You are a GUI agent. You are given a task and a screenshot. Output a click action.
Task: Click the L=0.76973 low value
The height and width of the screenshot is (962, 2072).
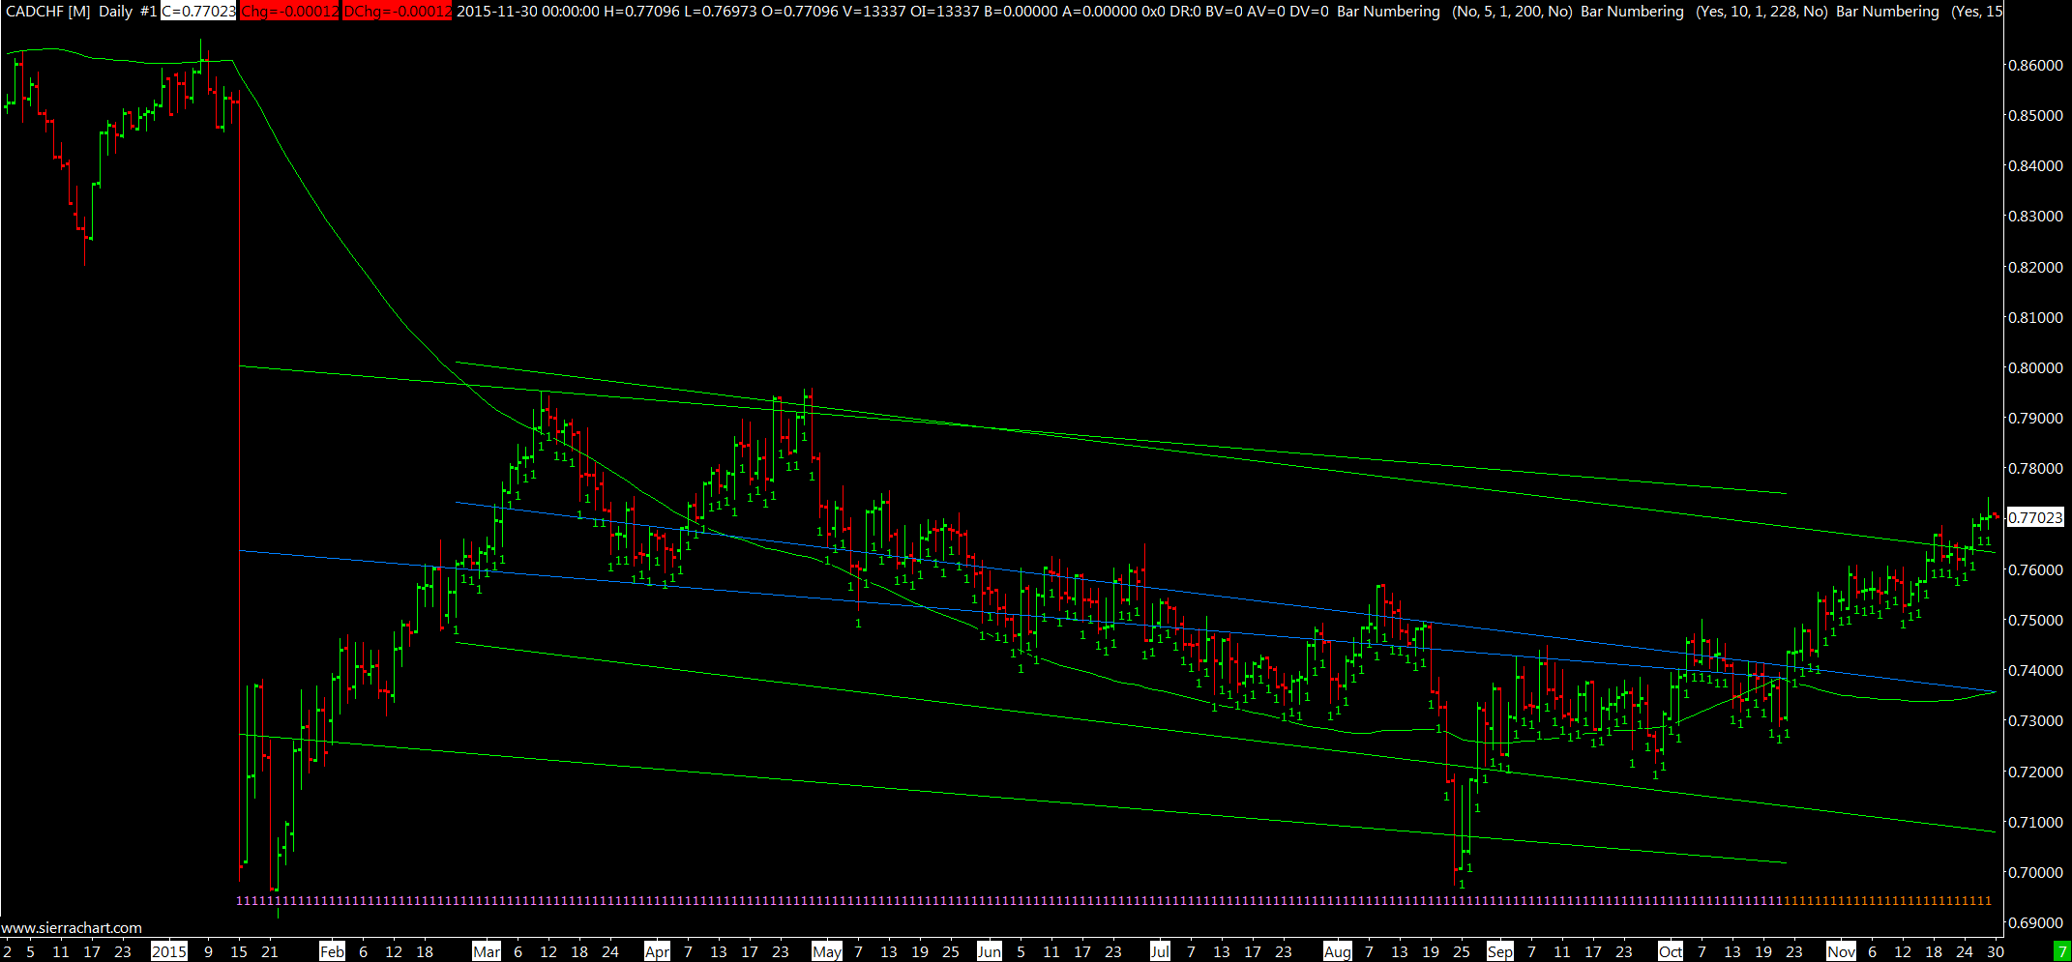coord(721,12)
